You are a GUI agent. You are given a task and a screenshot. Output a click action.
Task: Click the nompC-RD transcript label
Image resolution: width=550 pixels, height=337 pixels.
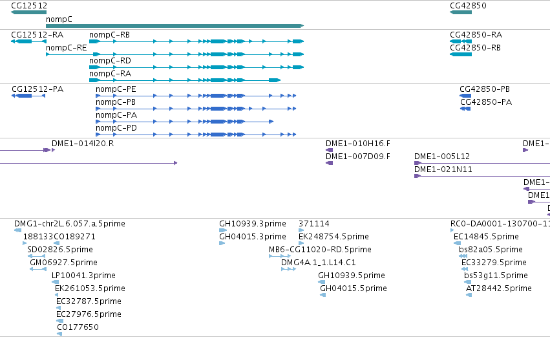(110, 61)
